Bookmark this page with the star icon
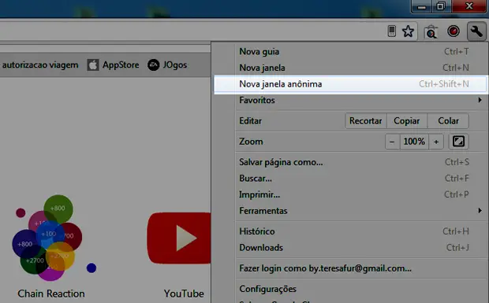The height and width of the screenshot is (303, 489). pos(408,31)
